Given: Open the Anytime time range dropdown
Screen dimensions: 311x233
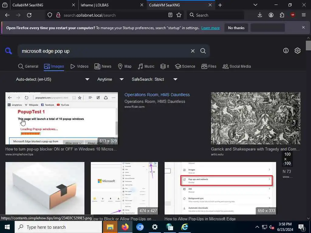Looking at the screenshot, I should pos(111,79).
